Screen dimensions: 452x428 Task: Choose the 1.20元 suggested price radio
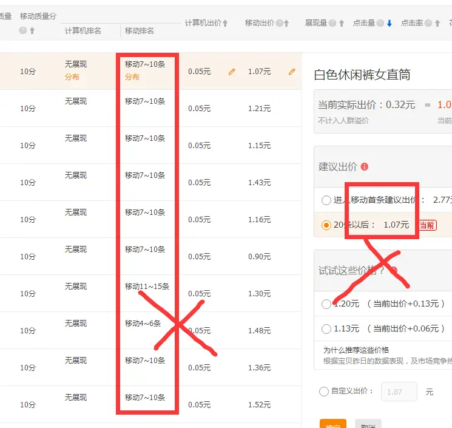(327, 304)
